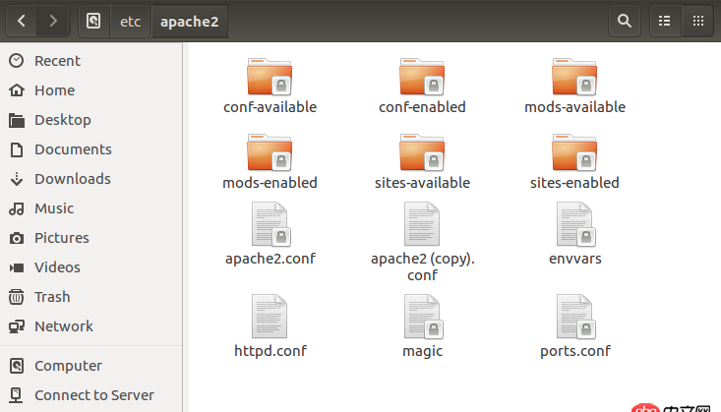Open Downloads in the sidebar
The width and height of the screenshot is (721, 412).
[72, 179]
